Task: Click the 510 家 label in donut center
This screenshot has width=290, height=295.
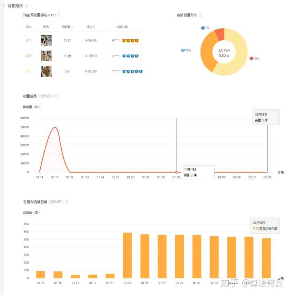Action: click(x=224, y=55)
